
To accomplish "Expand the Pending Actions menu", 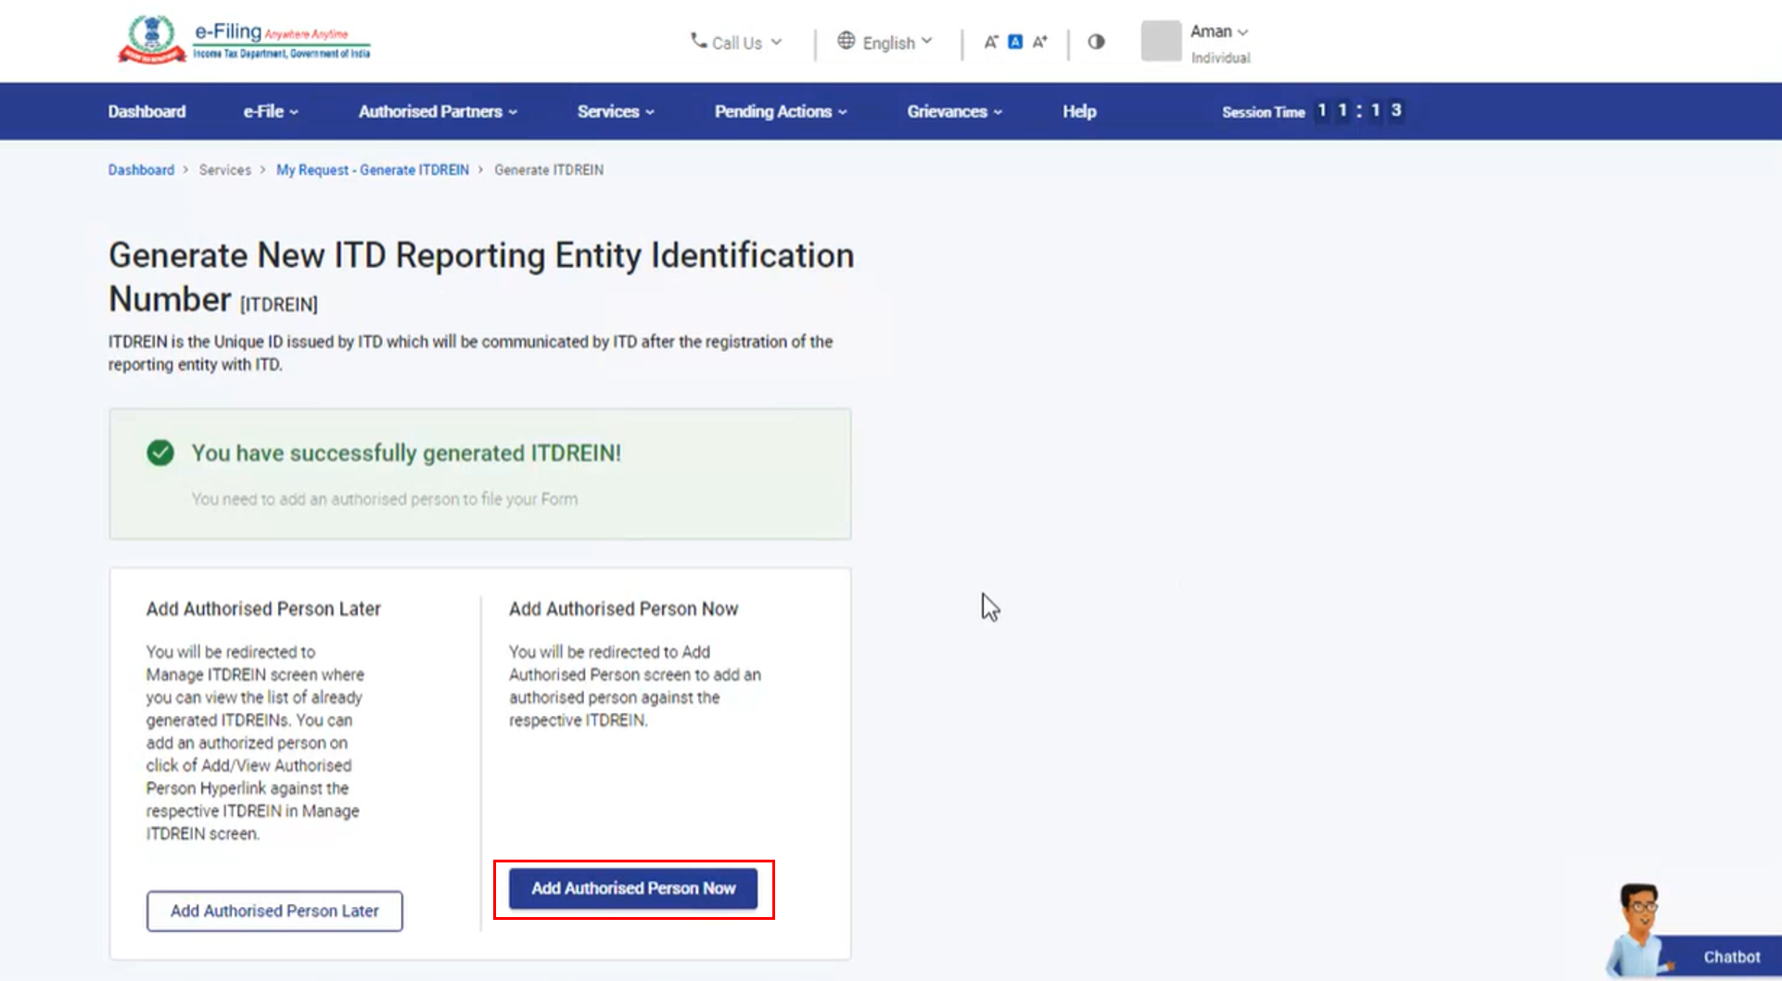I will tap(781, 111).
